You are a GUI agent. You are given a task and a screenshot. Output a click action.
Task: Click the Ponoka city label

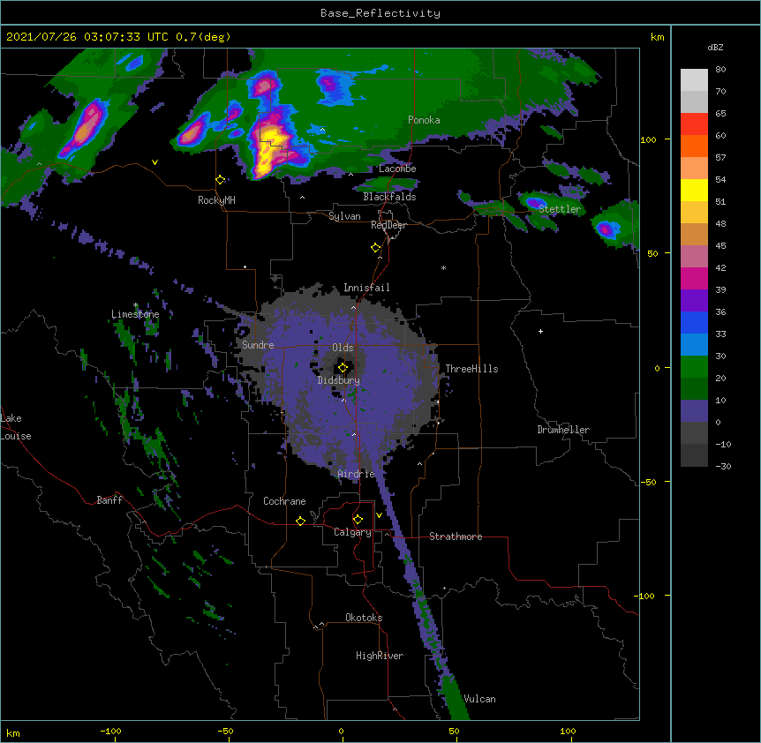424,120
